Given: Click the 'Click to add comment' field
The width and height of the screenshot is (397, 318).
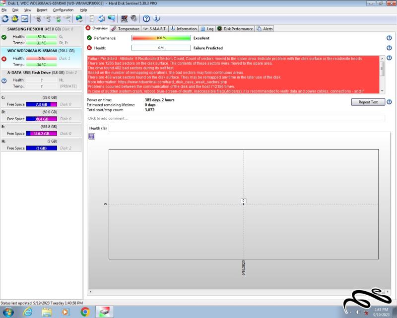Looking at the screenshot, I should (236, 118).
